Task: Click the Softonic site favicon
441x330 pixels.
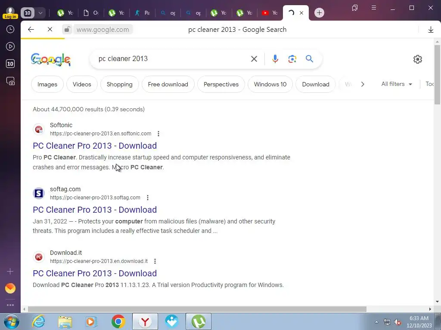Action: click(x=39, y=129)
